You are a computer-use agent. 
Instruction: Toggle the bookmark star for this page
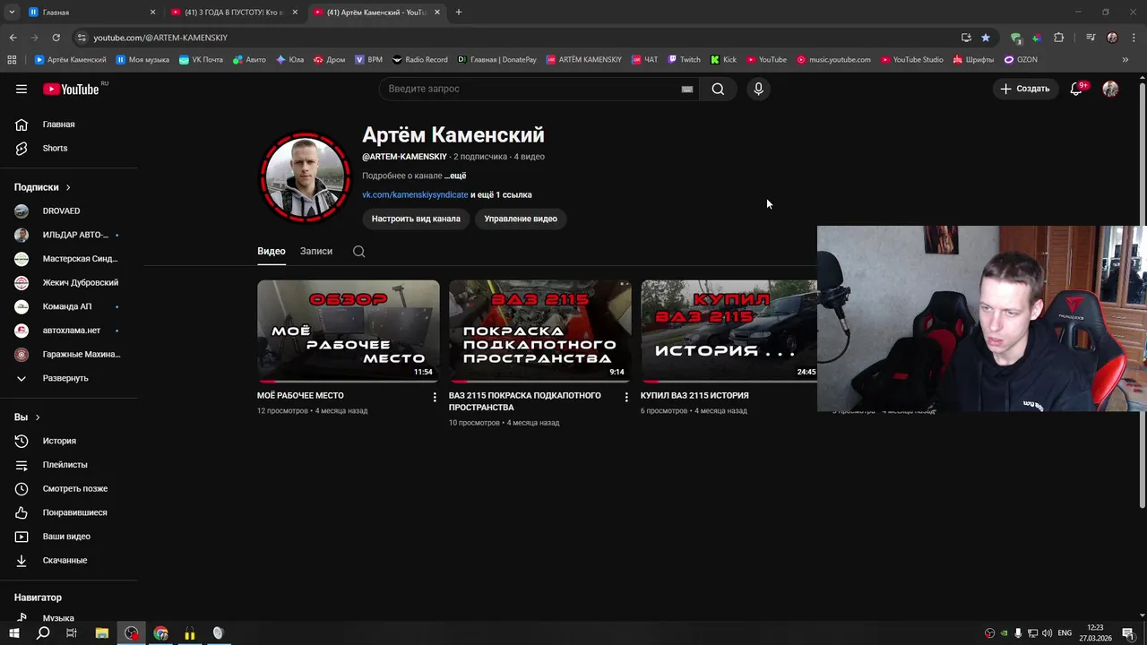[986, 38]
